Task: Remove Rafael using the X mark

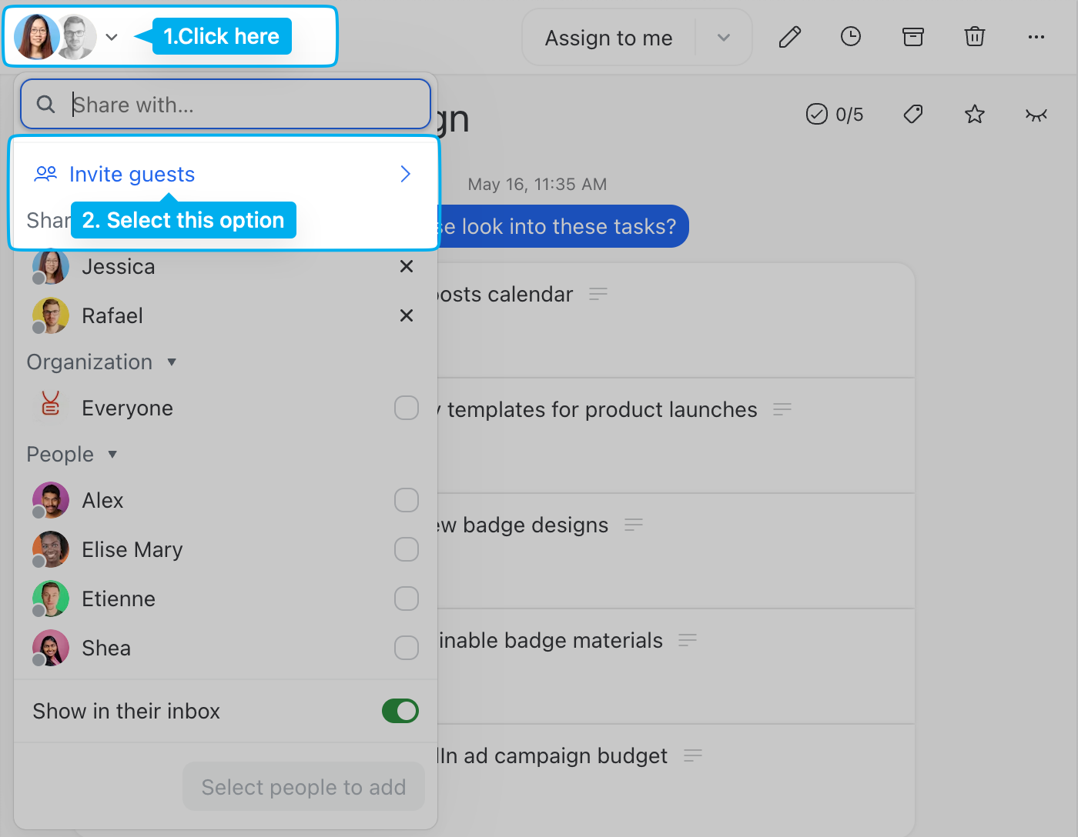Action: 407,315
